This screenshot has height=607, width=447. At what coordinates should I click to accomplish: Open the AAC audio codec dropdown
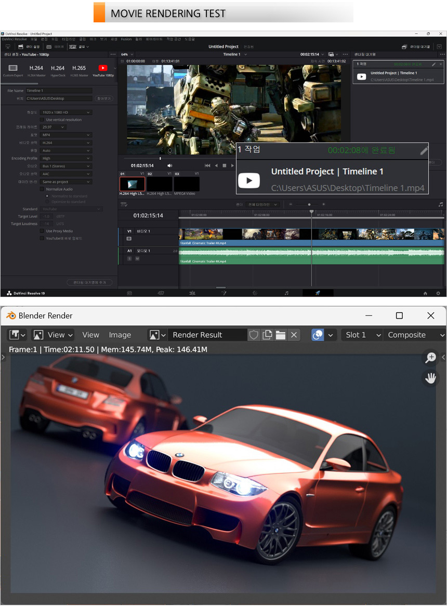(66, 174)
